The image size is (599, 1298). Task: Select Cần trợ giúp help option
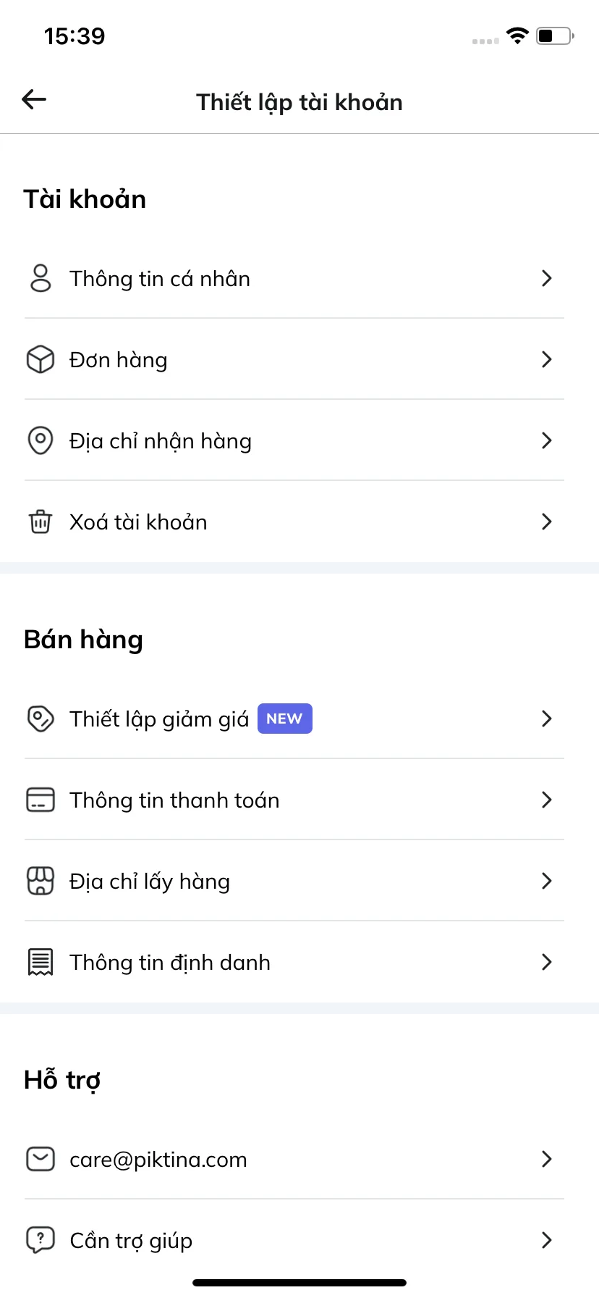pyautogui.click(x=294, y=1240)
